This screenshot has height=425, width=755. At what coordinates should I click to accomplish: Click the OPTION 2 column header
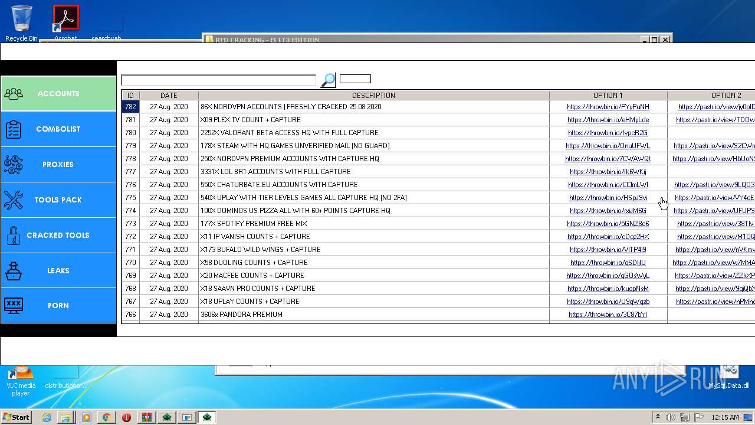[711, 95]
